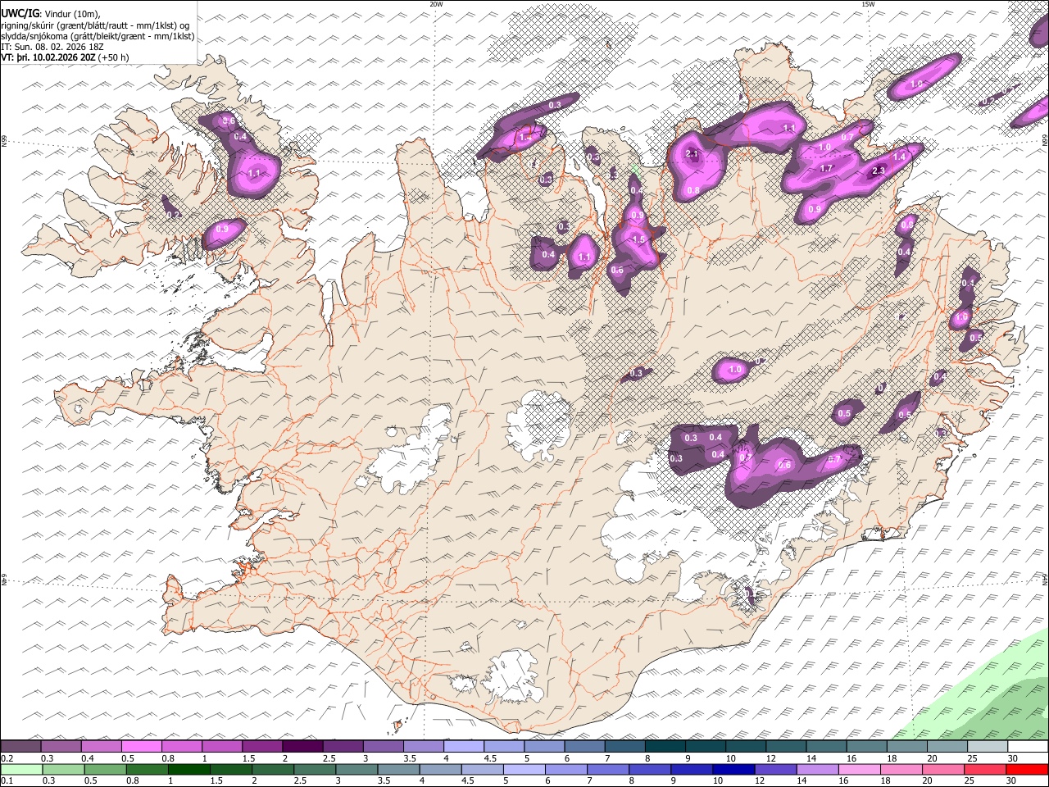The height and width of the screenshot is (787, 1049).
Task: Click the 1.7 precipitation value on the map
Action: [826, 168]
